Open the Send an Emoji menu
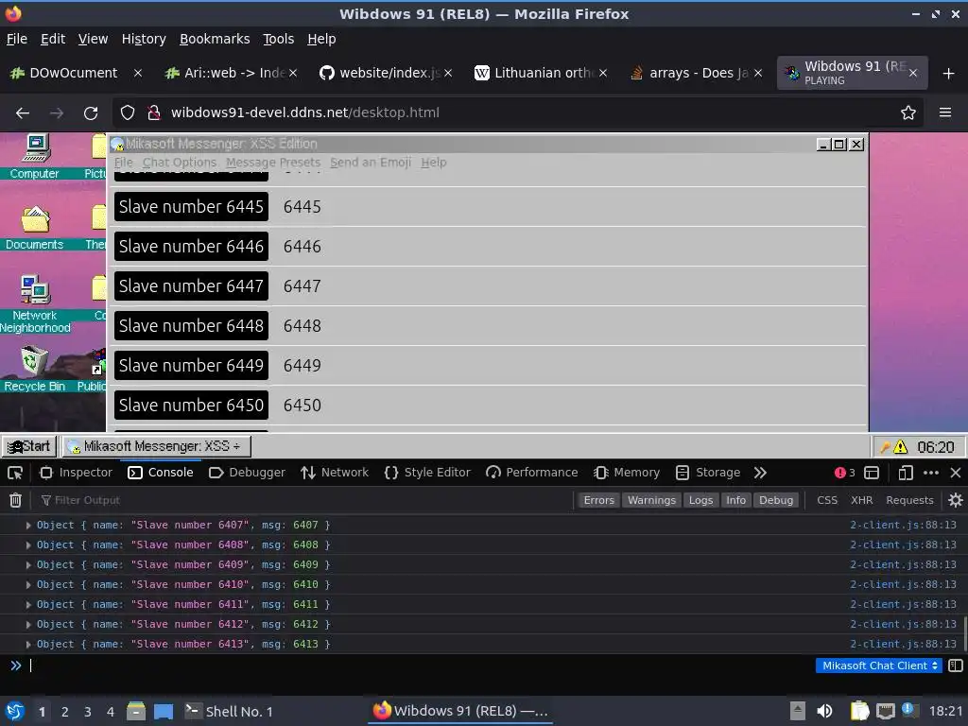968x726 pixels. click(x=370, y=163)
